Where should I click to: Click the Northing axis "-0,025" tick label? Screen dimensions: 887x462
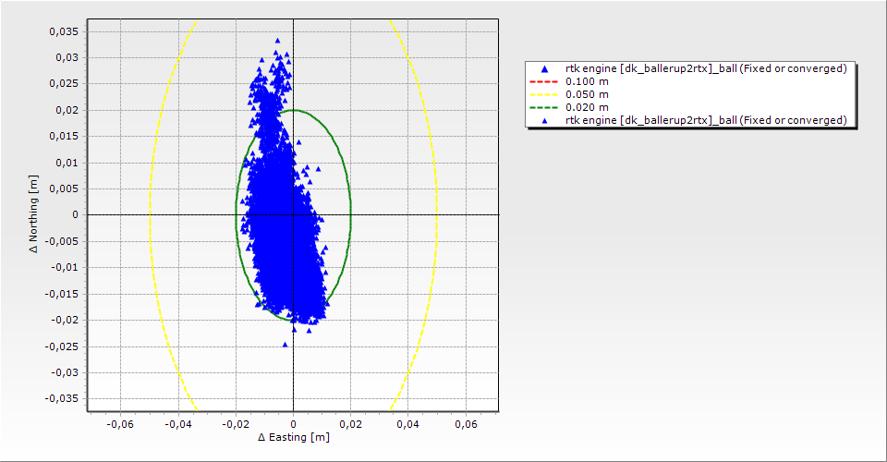pyautogui.click(x=62, y=346)
